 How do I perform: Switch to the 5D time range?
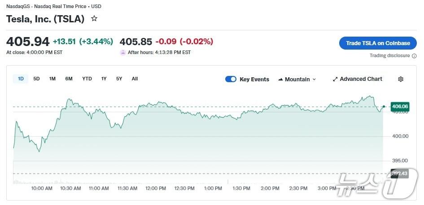pos(36,79)
